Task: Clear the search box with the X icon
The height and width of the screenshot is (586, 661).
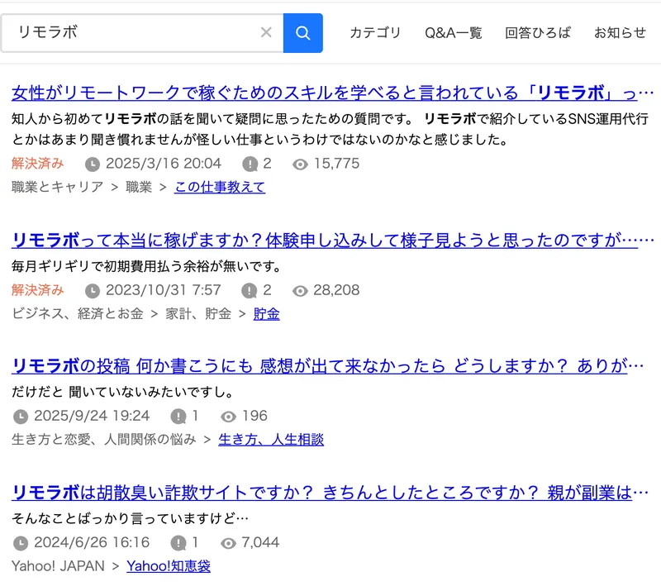Action: point(266,32)
